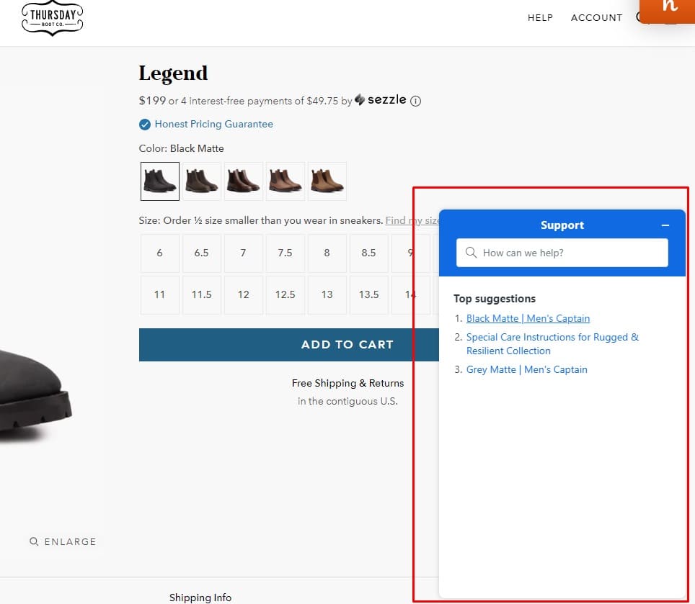Choose size 13
The width and height of the screenshot is (695, 604).
coord(327,294)
